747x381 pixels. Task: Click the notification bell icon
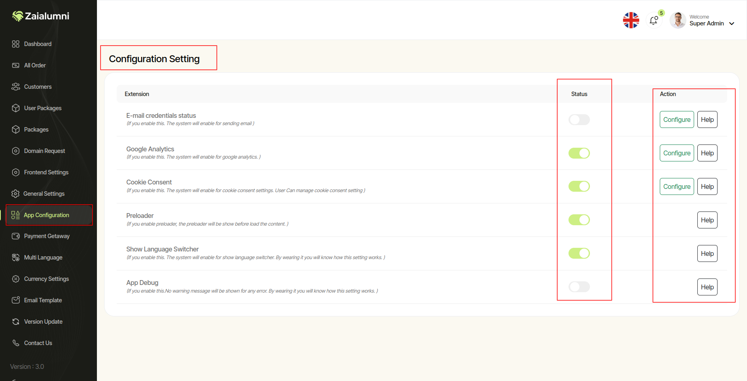pos(654,20)
